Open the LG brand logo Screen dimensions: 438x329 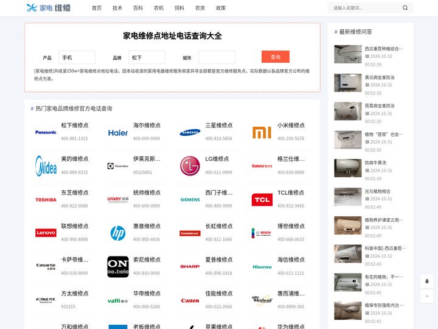pos(190,166)
